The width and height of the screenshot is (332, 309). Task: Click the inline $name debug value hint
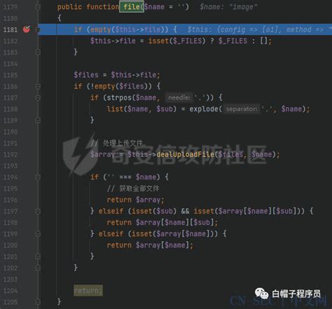[228, 7]
